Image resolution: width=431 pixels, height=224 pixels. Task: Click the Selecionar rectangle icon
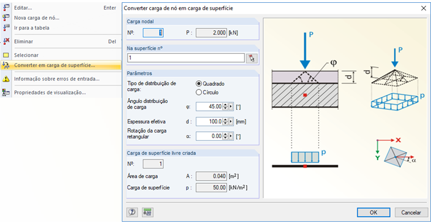pos(6,55)
